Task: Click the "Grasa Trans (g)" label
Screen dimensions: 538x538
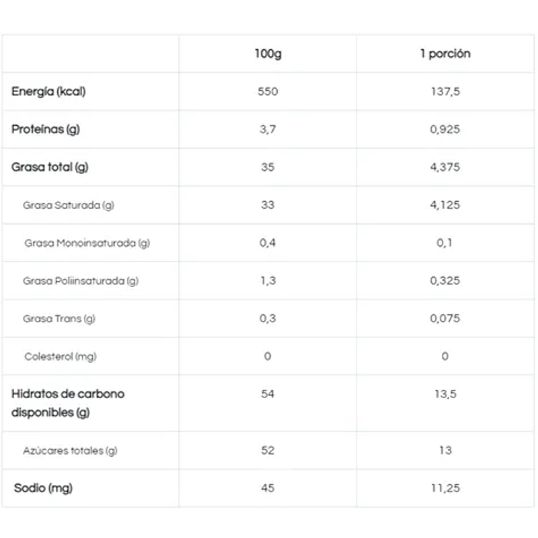Action: tap(59, 318)
